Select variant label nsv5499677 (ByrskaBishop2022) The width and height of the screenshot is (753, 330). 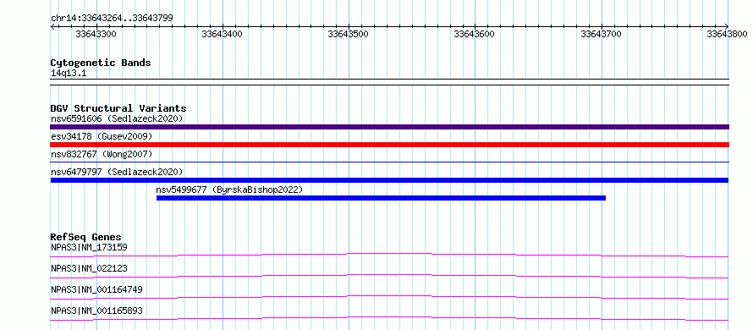coord(229,190)
